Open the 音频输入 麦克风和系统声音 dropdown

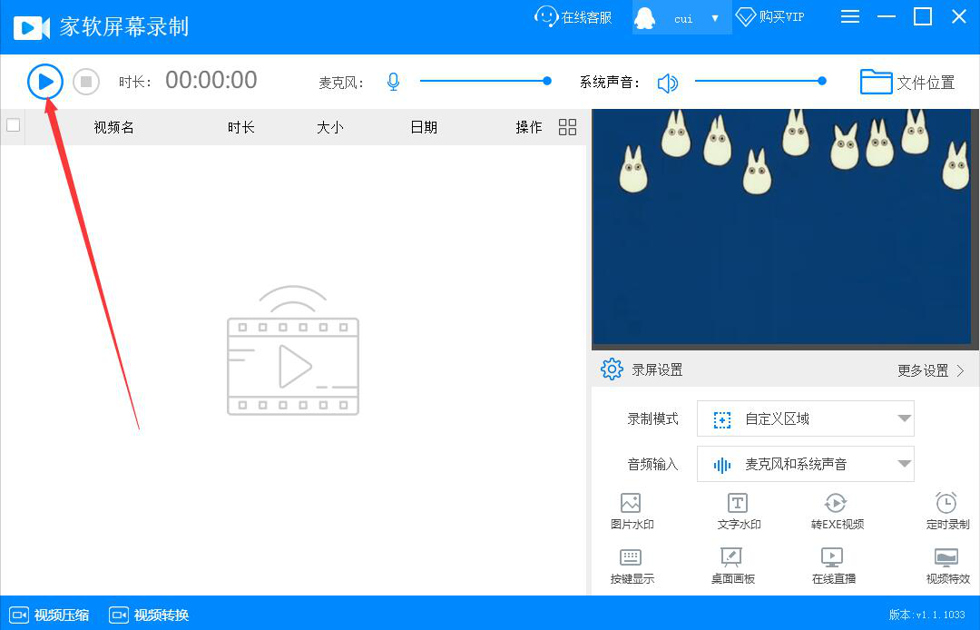click(805, 464)
